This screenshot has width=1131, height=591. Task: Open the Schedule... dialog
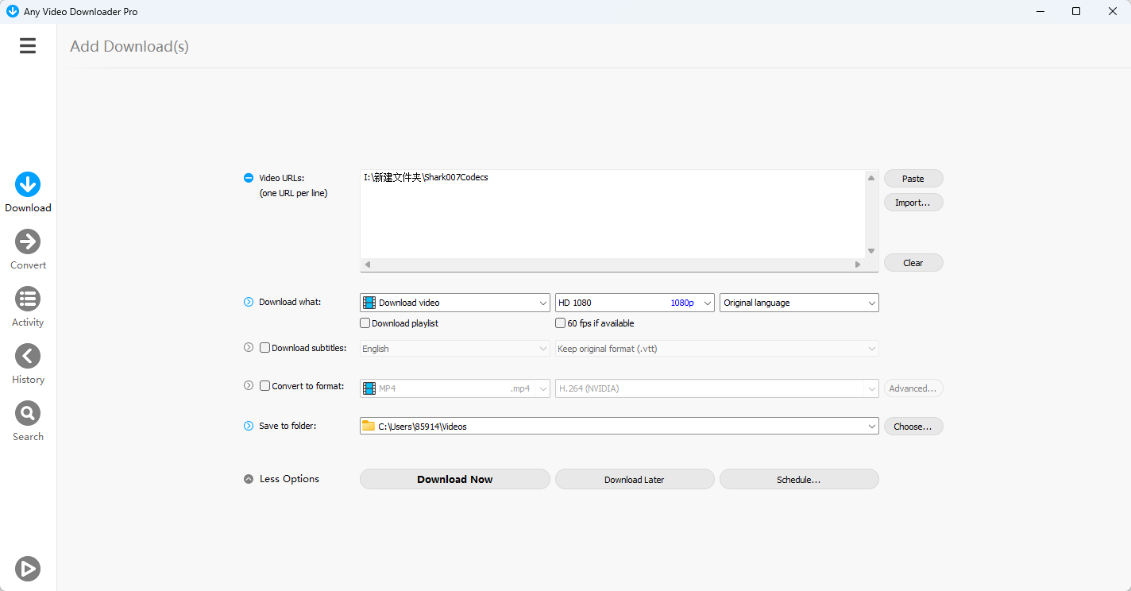pos(799,479)
